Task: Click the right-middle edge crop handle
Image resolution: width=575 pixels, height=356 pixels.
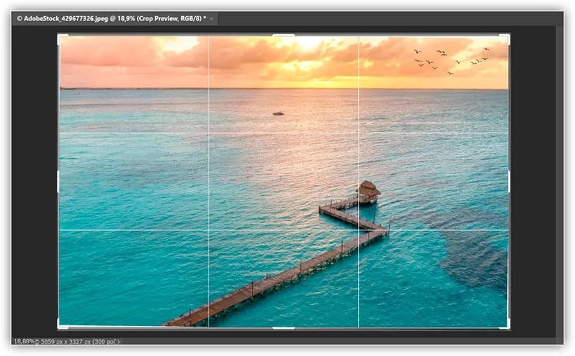Action: [x=509, y=181]
